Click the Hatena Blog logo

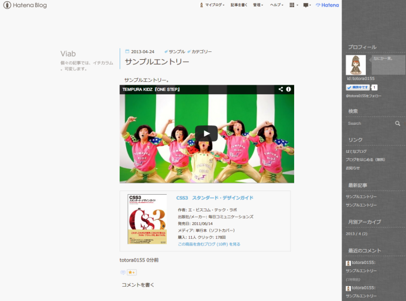[25, 5]
